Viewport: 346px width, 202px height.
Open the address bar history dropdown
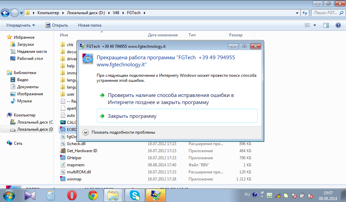pos(297,13)
